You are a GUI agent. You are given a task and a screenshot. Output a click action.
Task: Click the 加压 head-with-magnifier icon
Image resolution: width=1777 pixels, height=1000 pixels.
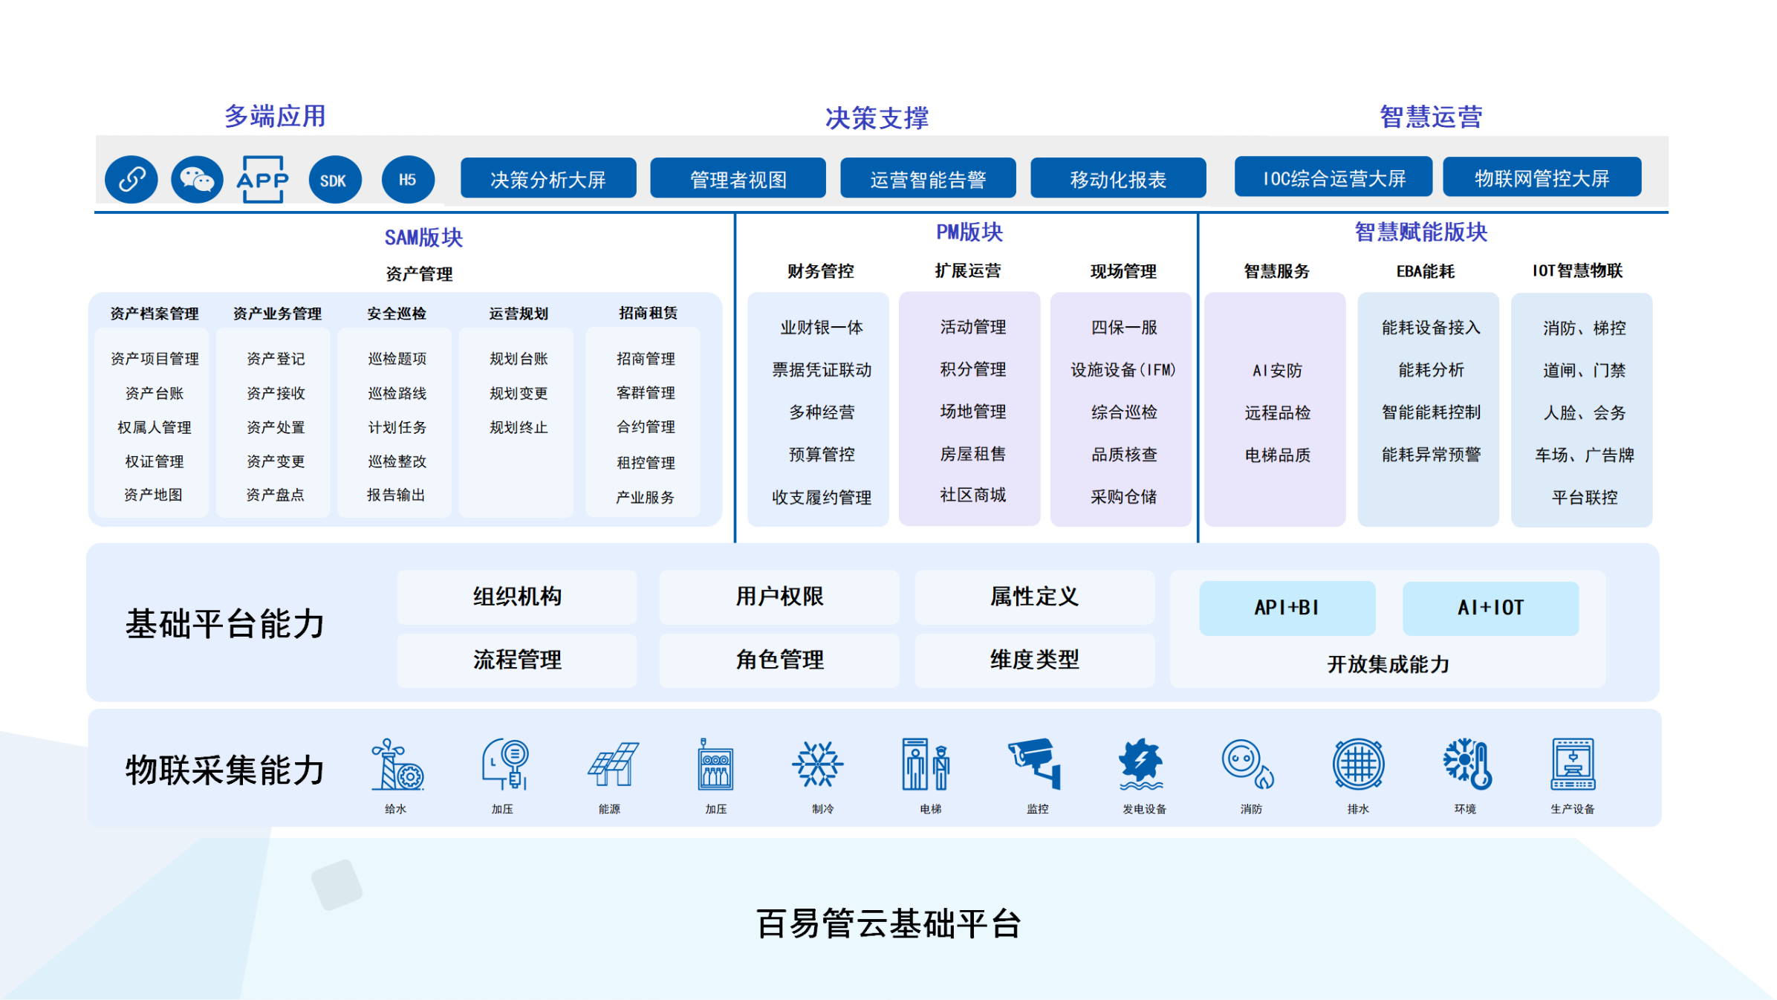point(505,764)
